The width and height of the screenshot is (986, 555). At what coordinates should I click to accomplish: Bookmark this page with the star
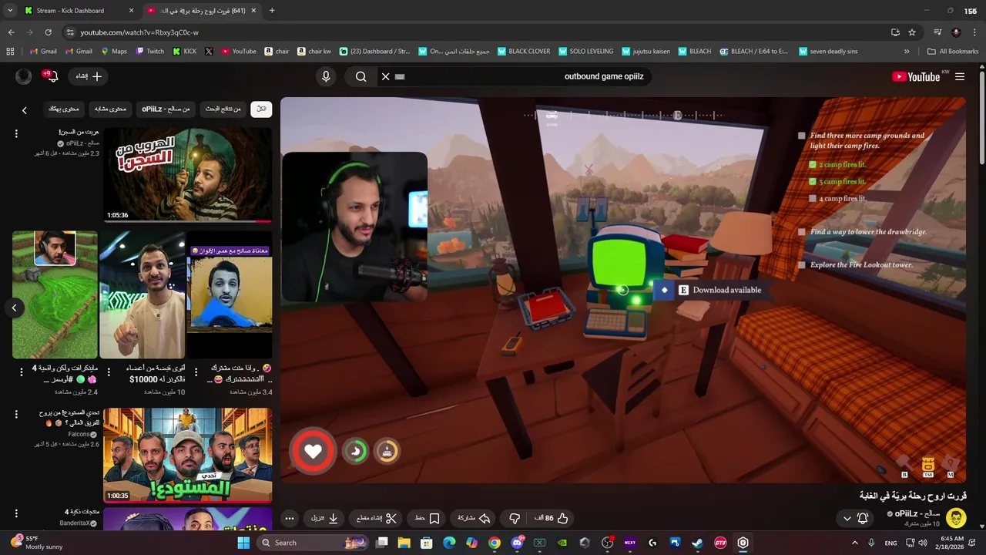912,32
